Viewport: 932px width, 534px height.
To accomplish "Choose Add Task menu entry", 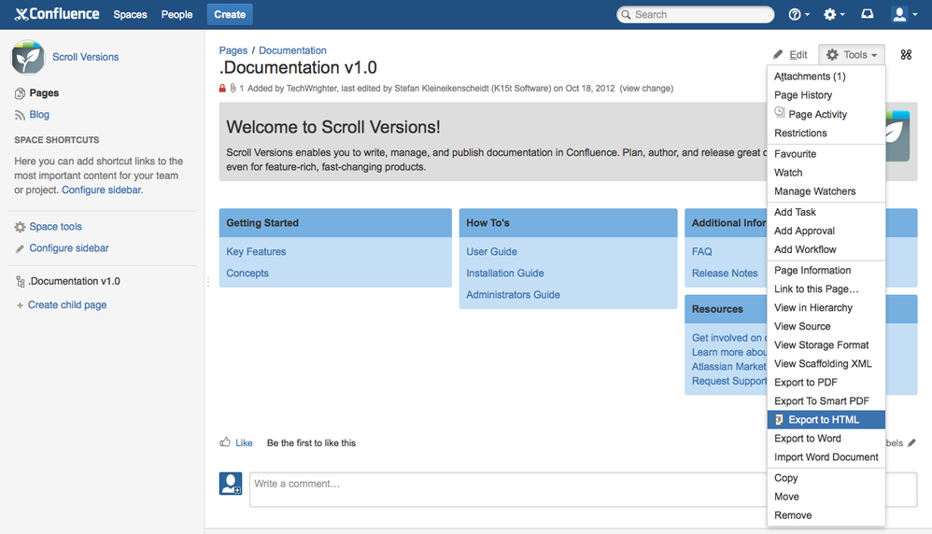I will click(x=826, y=212).
